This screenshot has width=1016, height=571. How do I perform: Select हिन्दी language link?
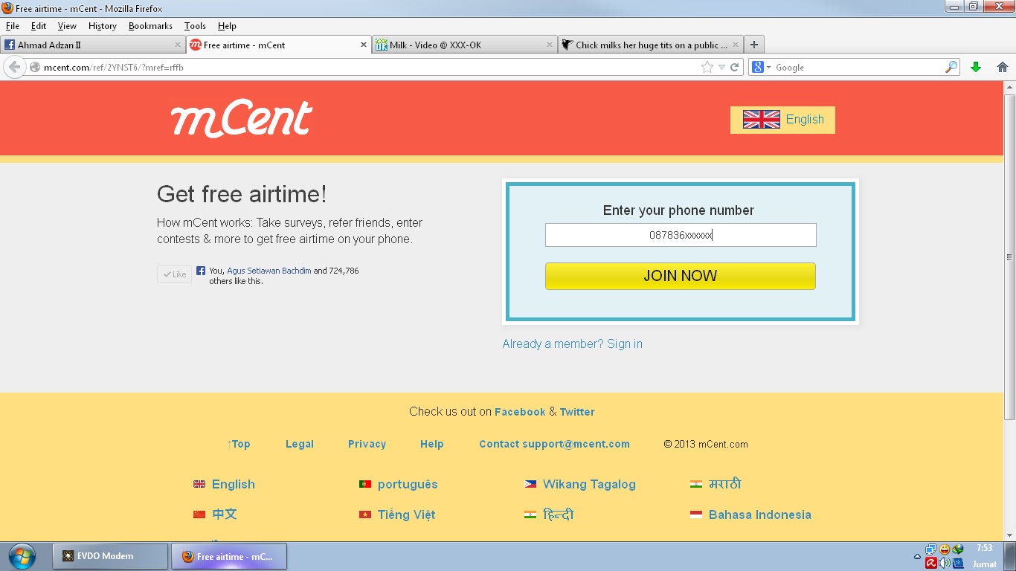pos(559,514)
